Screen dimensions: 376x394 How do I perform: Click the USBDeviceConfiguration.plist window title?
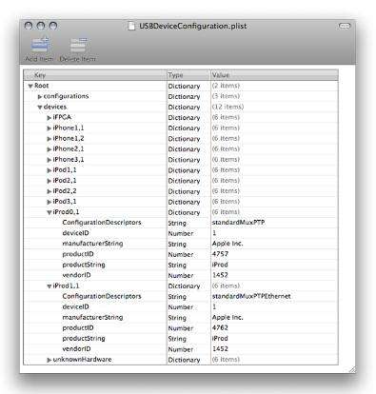(193, 26)
